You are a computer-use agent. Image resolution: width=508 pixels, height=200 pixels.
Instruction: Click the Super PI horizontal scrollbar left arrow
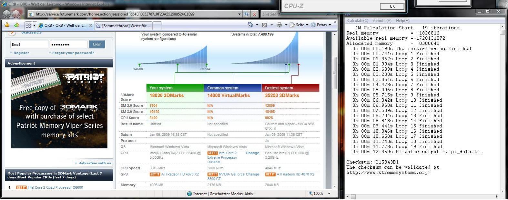pyautogui.click(x=348, y=196)
